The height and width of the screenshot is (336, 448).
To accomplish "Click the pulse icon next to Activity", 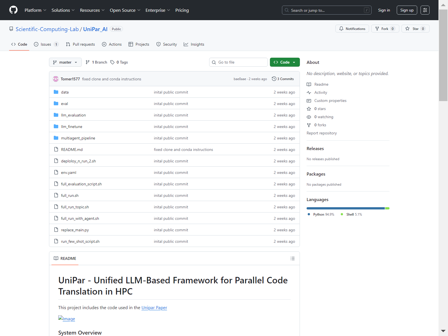I will [309, 92].
